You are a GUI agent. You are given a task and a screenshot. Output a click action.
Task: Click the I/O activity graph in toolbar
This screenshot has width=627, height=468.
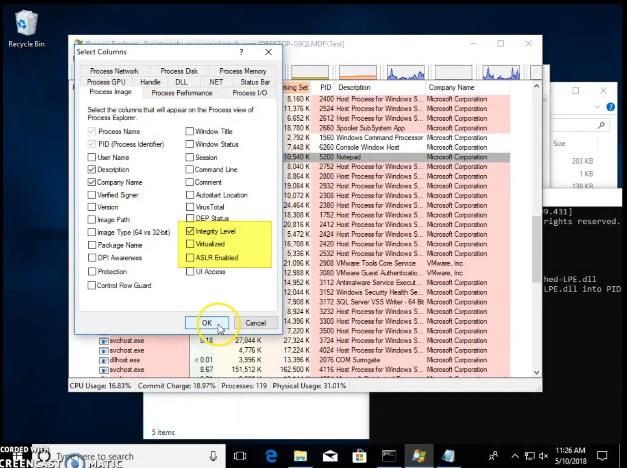pos(406,72)
